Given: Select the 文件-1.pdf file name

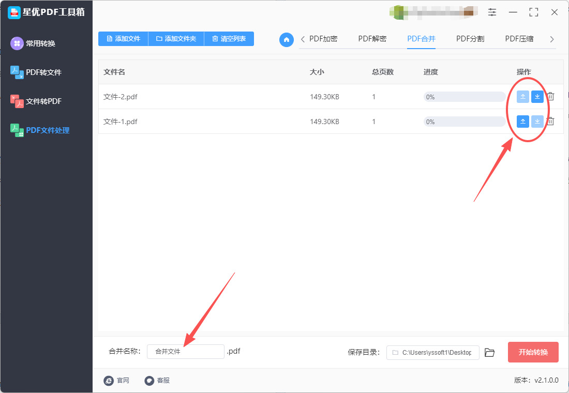Looking at the screenshot, I should 121,122.
